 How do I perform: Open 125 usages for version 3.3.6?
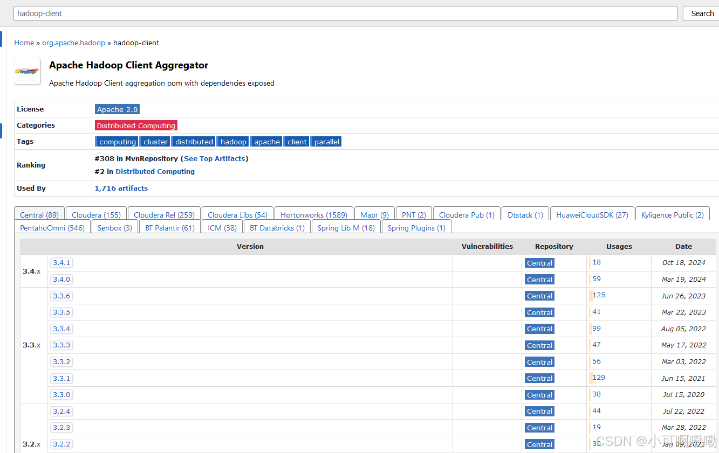point(599,295)
